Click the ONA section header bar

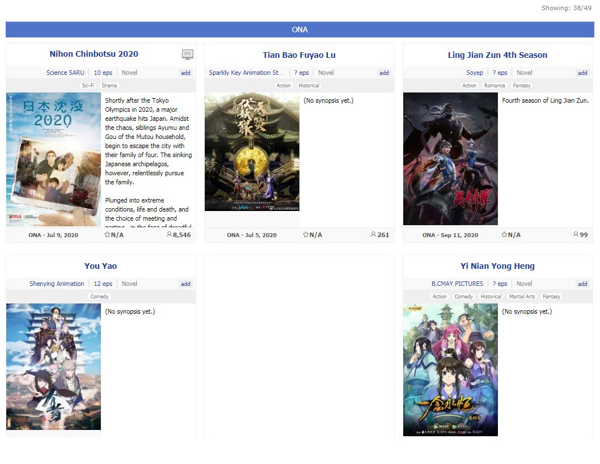click(299, 29)
